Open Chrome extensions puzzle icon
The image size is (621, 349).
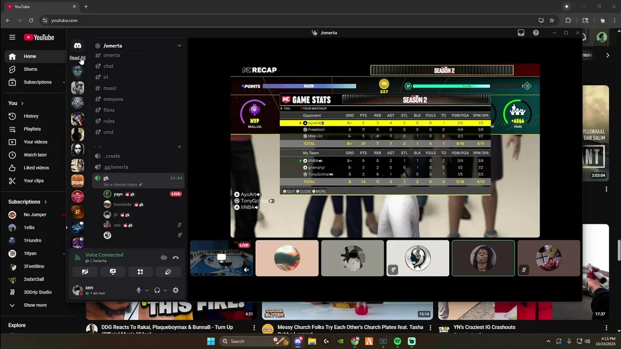[x=568, y=20]
